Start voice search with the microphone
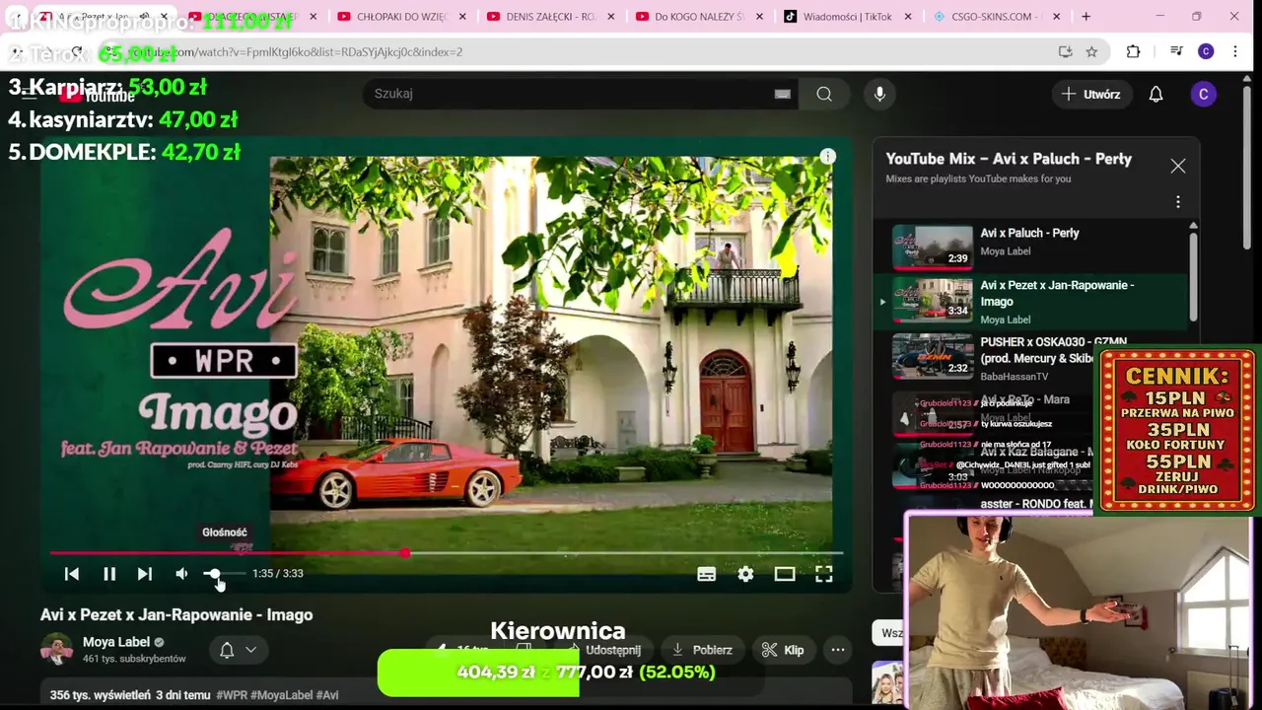The width and height of the screenshot is (1262, 710). [x=879, y=94]
